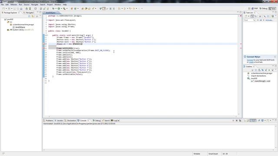Toggle Focus on Workweek in Task List
This screenshot has height=156, width=278.
tap(260, 16)
